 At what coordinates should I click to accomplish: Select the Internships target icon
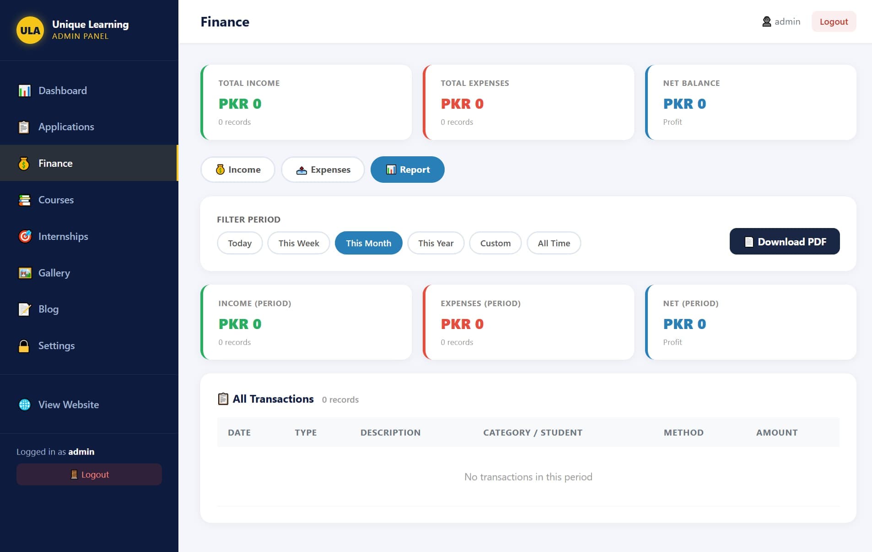pyautogui.click(x=25, y=236)
